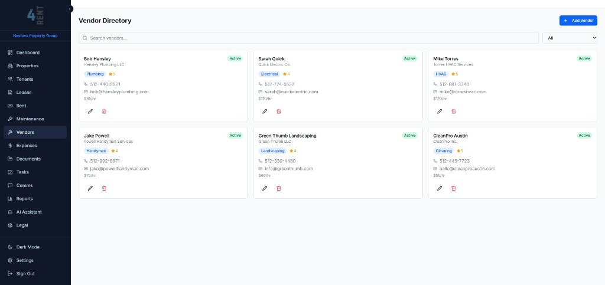Edit CleanPro Austin pencil icon
Image resolution: width=605 pixels, height=285 pixels.
coord(440,188)
